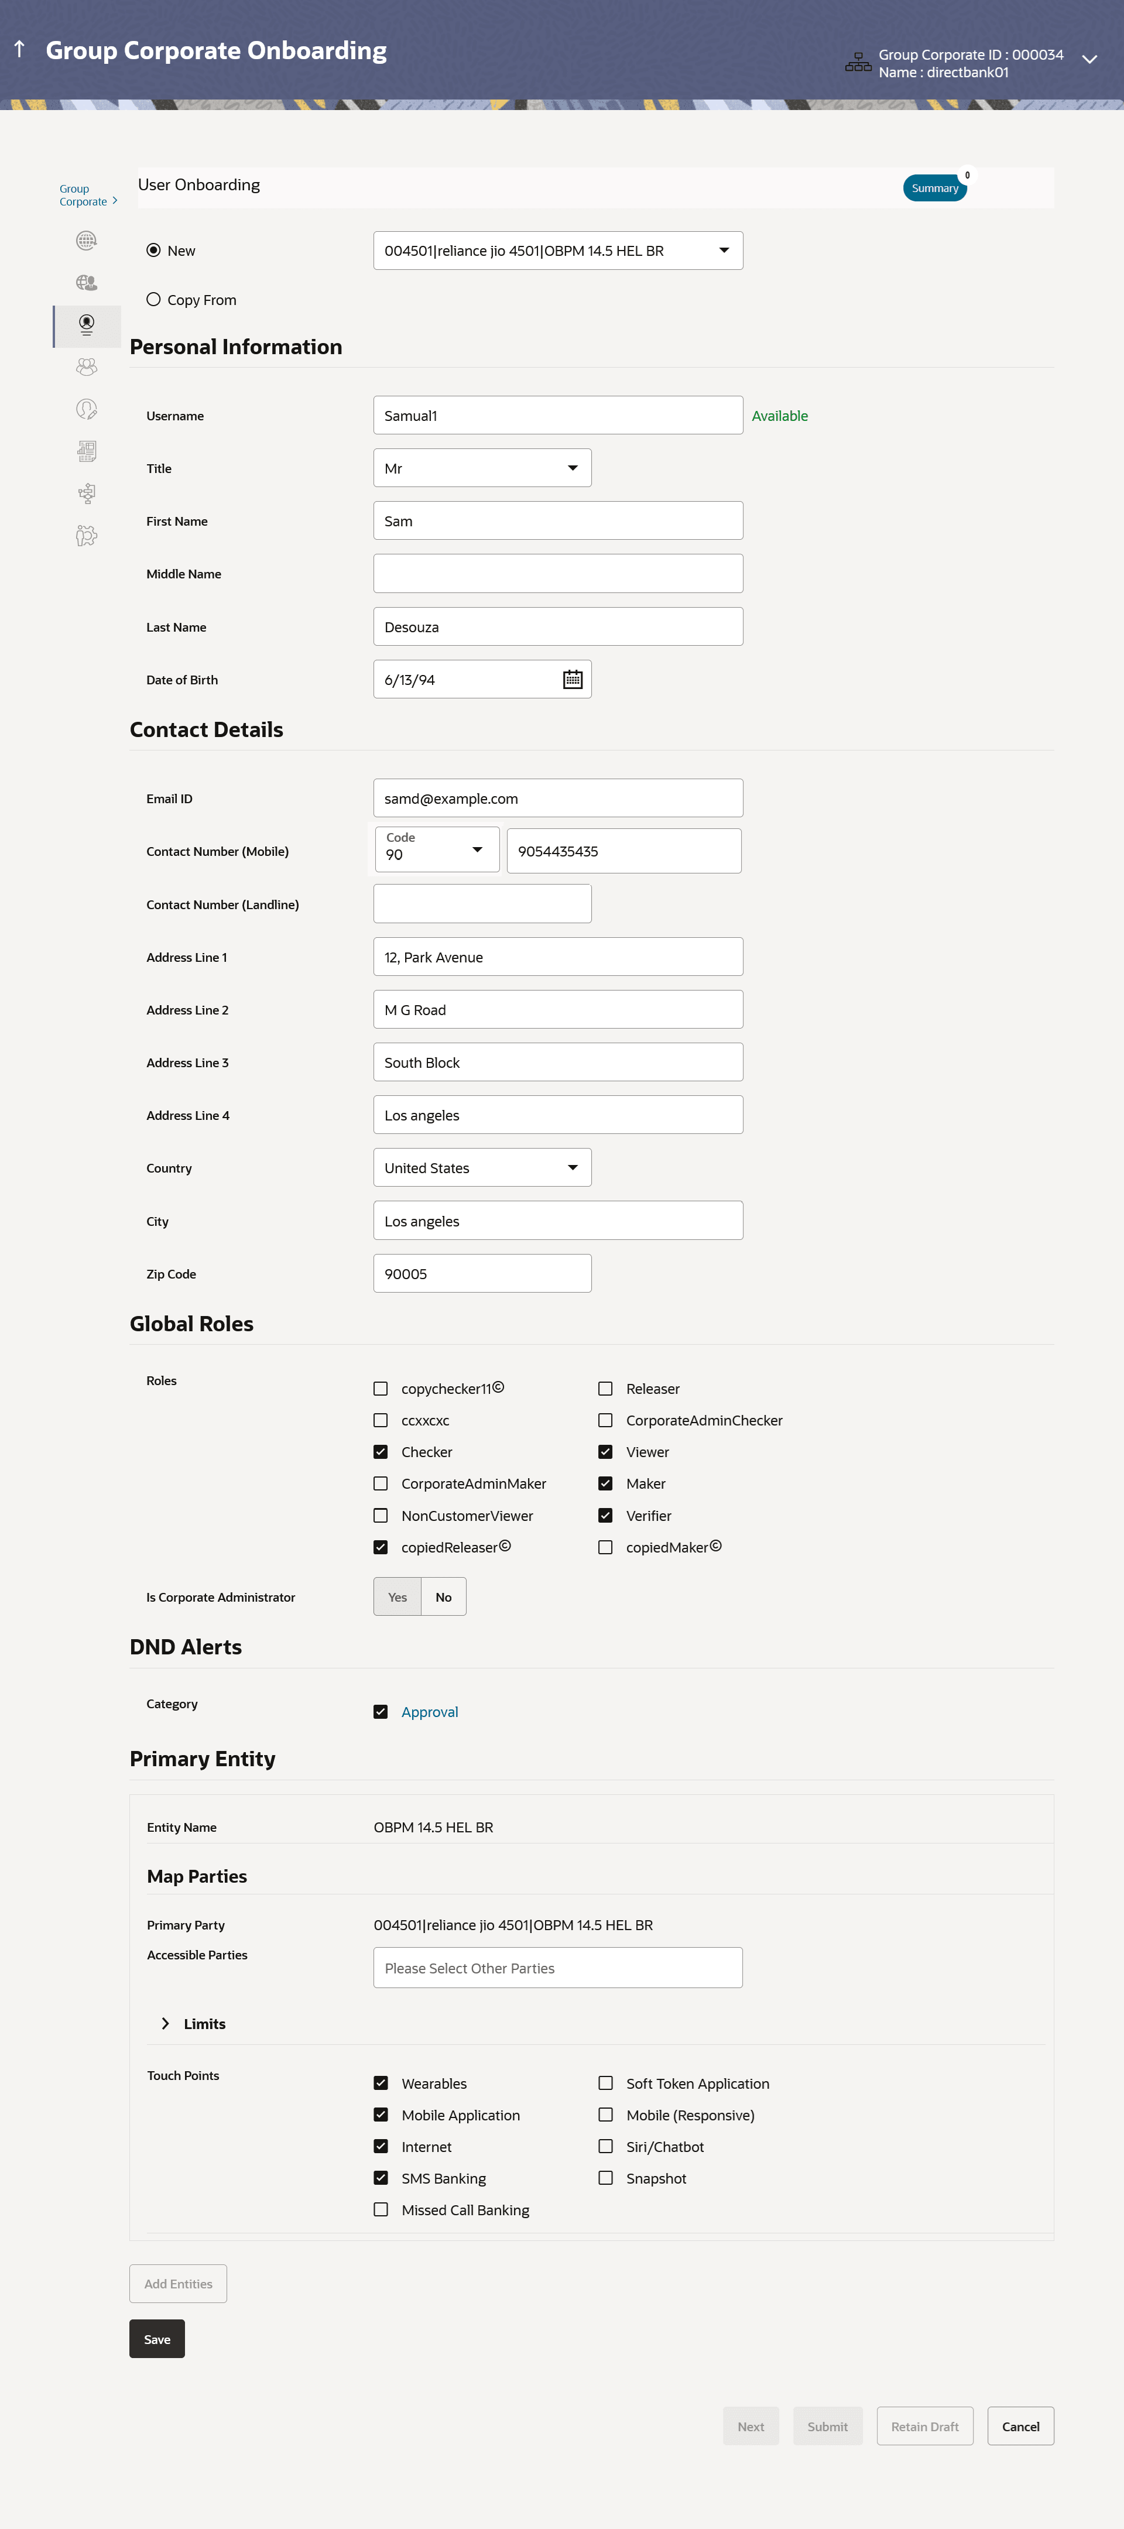1124x2529 pixels.
Task: Click the Cancel button
Action: tap(1020, 2426)
